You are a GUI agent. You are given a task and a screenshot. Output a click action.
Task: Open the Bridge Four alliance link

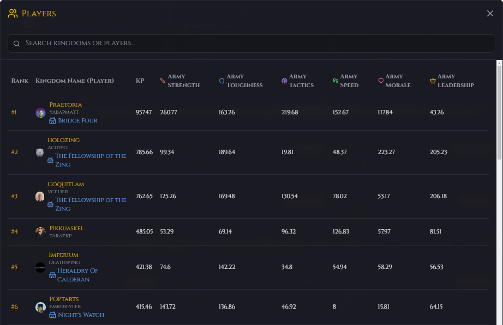point(77,121)
